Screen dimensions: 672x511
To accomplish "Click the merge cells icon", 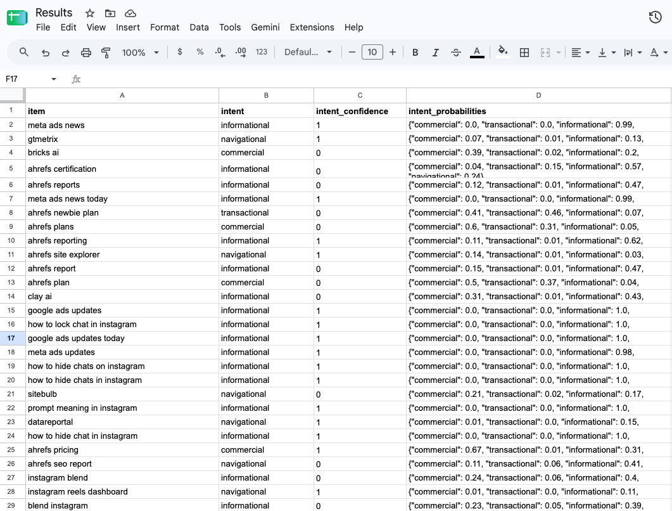I will coord(545,53).
